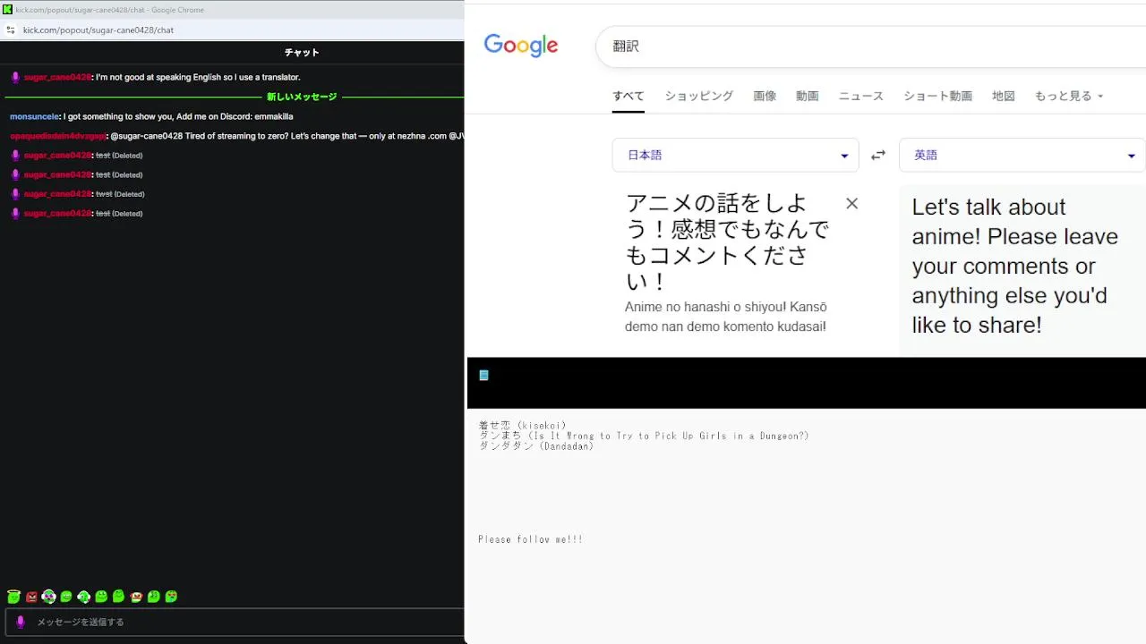Image resolution: width=1146 pixels, height=644 pixels.
Task: Click the チャット header title
Action: tap(302, 53)
